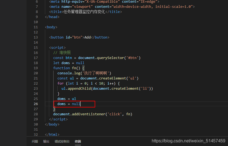
Task: Click querySelector on the const btn line
Action: [x=111, y=58]
